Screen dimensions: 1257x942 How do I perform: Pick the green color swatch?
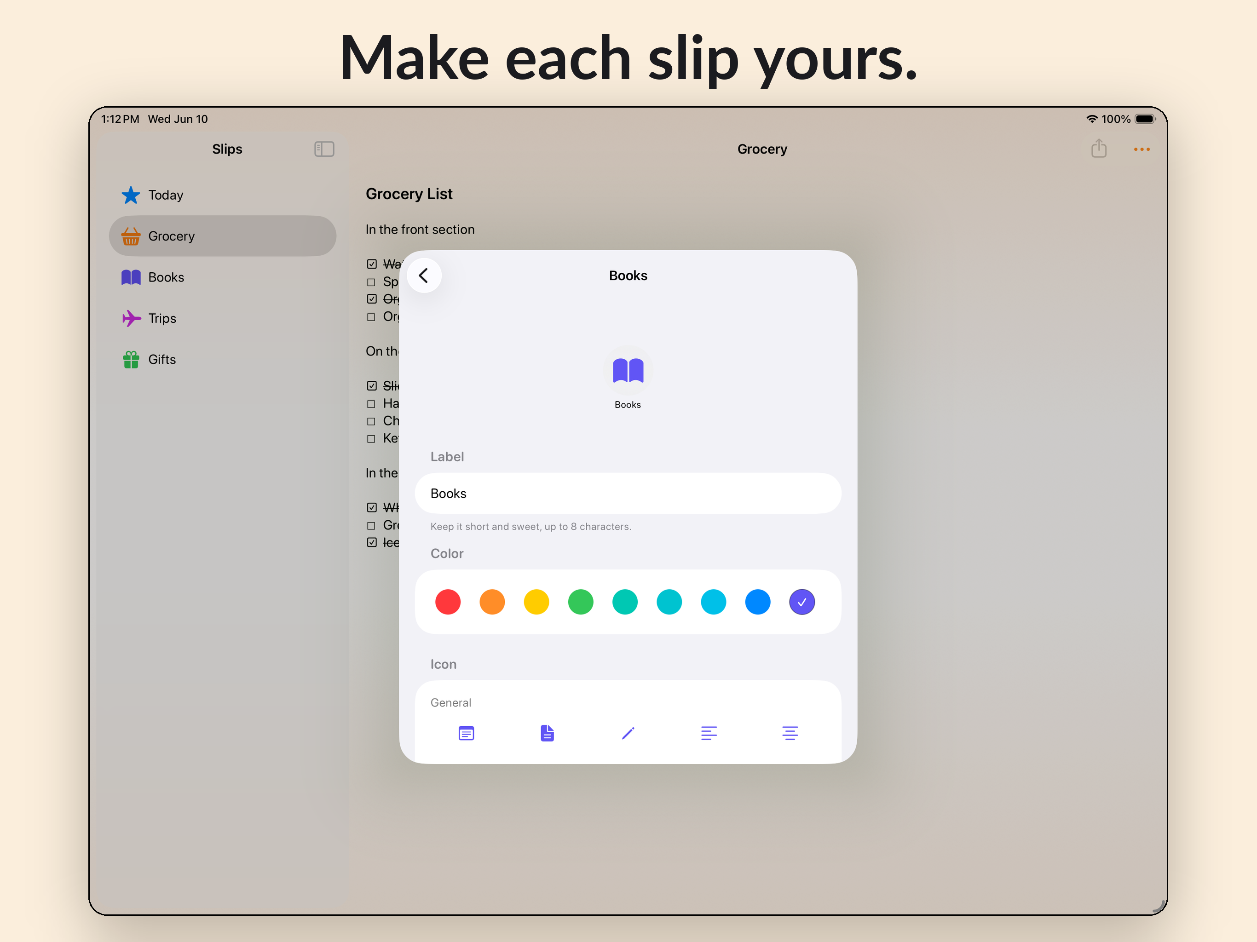[x=581, y=602]
